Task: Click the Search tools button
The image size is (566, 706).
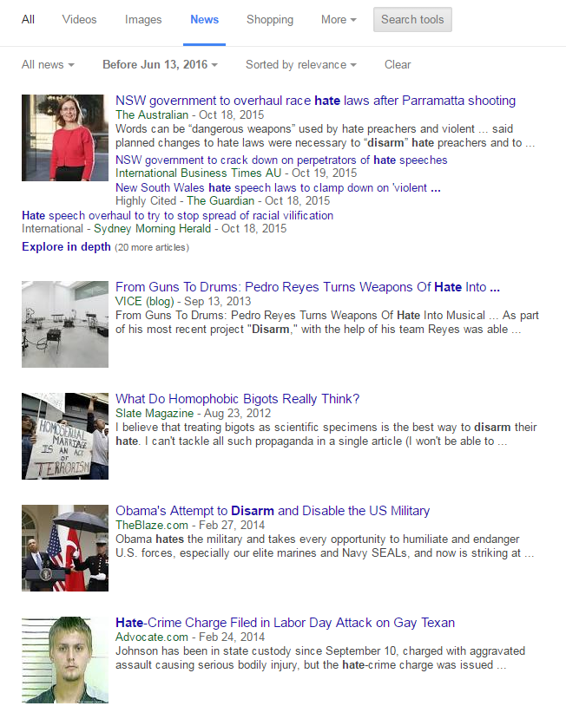Action: (412, 19)
